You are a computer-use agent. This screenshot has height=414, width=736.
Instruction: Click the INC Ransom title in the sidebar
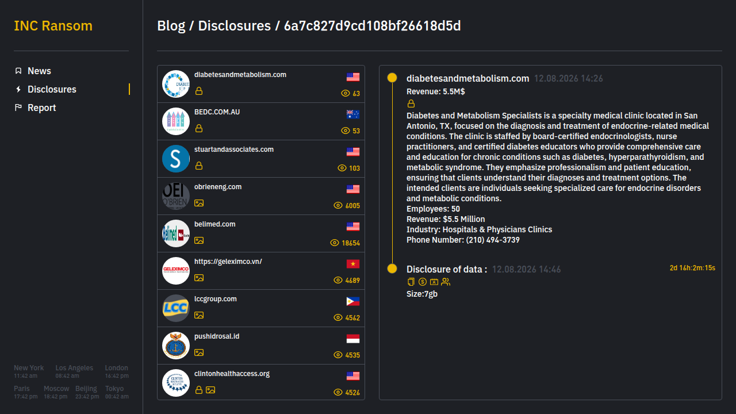pos(53,26)
